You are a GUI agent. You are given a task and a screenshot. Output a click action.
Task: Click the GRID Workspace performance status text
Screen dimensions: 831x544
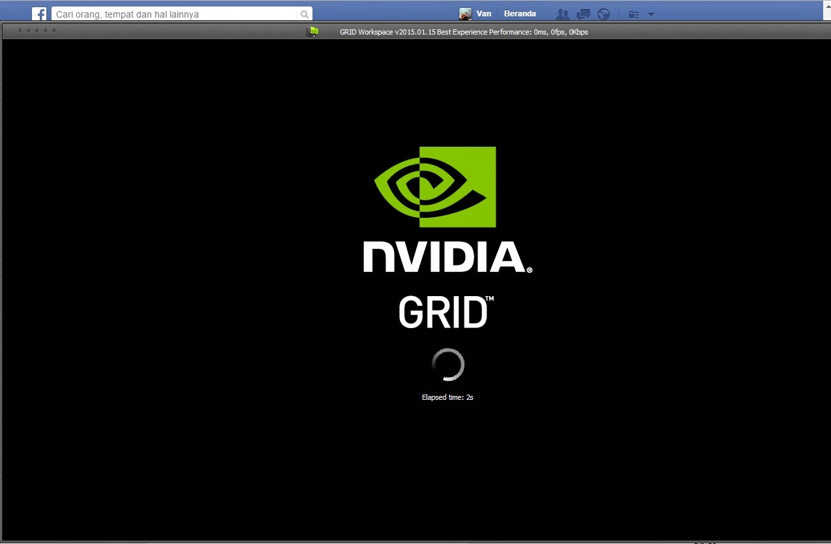pos(464,32)
